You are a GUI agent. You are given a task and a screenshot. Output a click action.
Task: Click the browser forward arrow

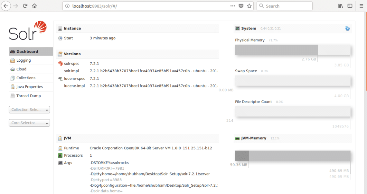pyautogui.click(x=16, y=6)
